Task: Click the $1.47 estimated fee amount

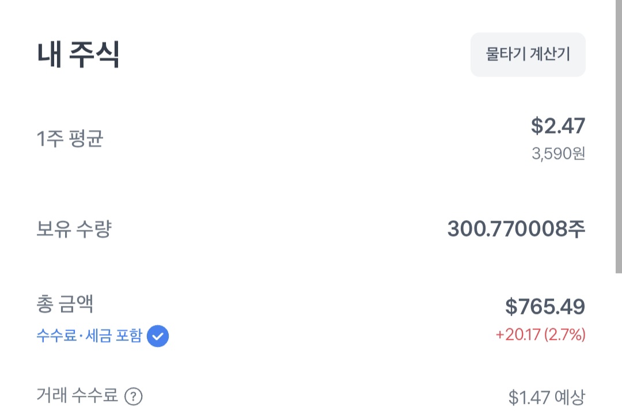Action: pyautogui.click(x=529, y=397)
